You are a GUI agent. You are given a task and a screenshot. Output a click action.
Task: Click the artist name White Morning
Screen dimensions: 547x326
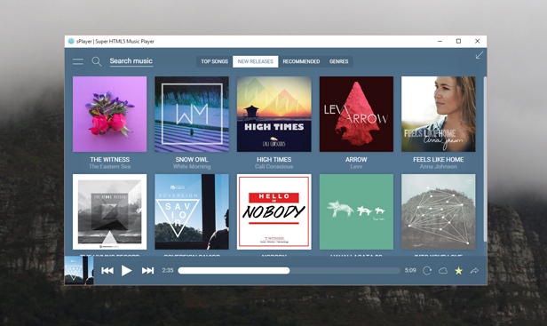coord(192,166)
